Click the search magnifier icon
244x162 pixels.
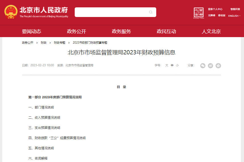pos(151,12)
